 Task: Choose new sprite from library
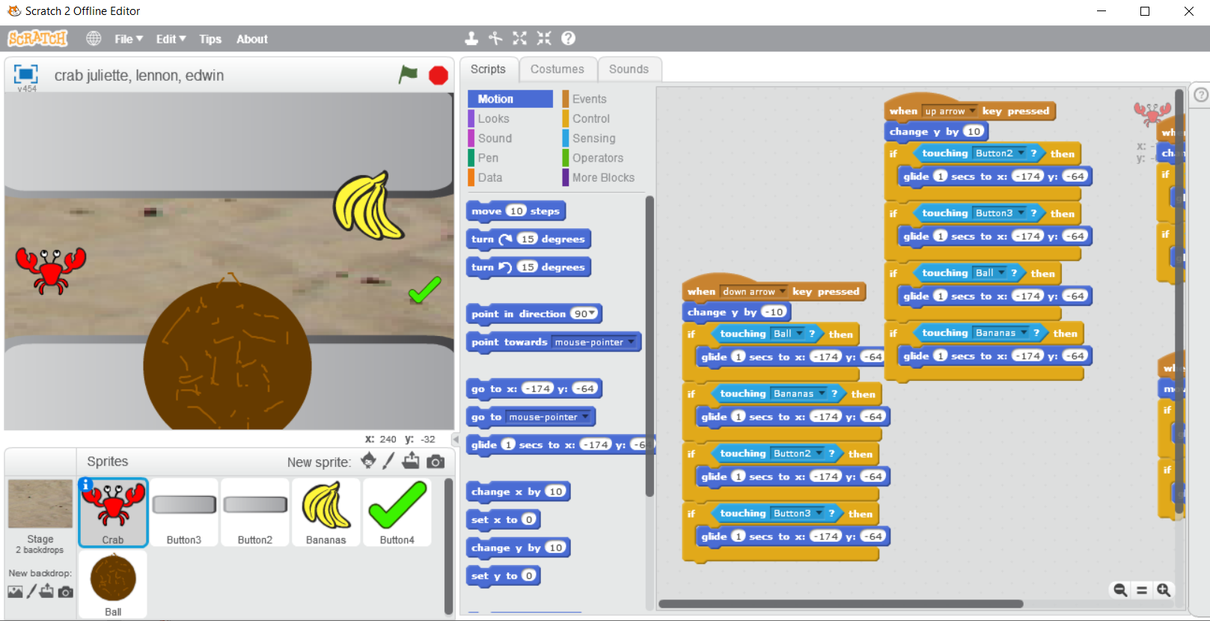[x=368, y=461]
